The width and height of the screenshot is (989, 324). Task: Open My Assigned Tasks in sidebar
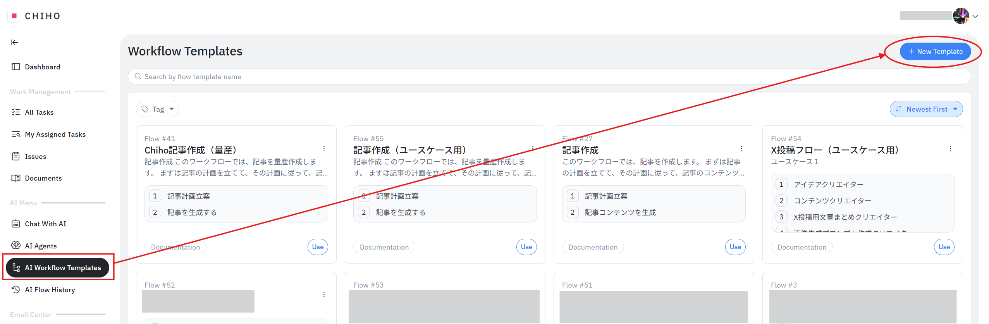tap(55, 134)
